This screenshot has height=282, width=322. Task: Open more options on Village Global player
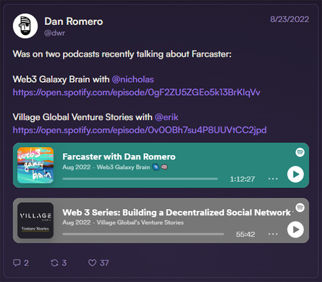[x=273, y=234]
